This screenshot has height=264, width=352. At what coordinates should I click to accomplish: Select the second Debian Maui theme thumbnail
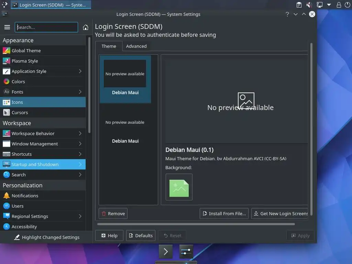(125, 128)
